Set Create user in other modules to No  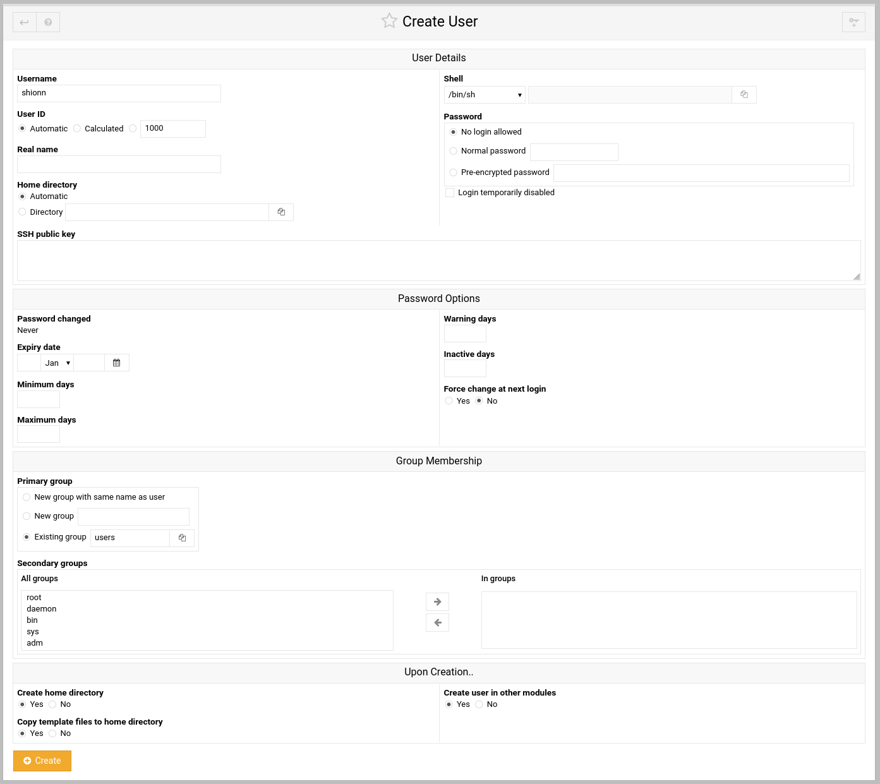479,704
